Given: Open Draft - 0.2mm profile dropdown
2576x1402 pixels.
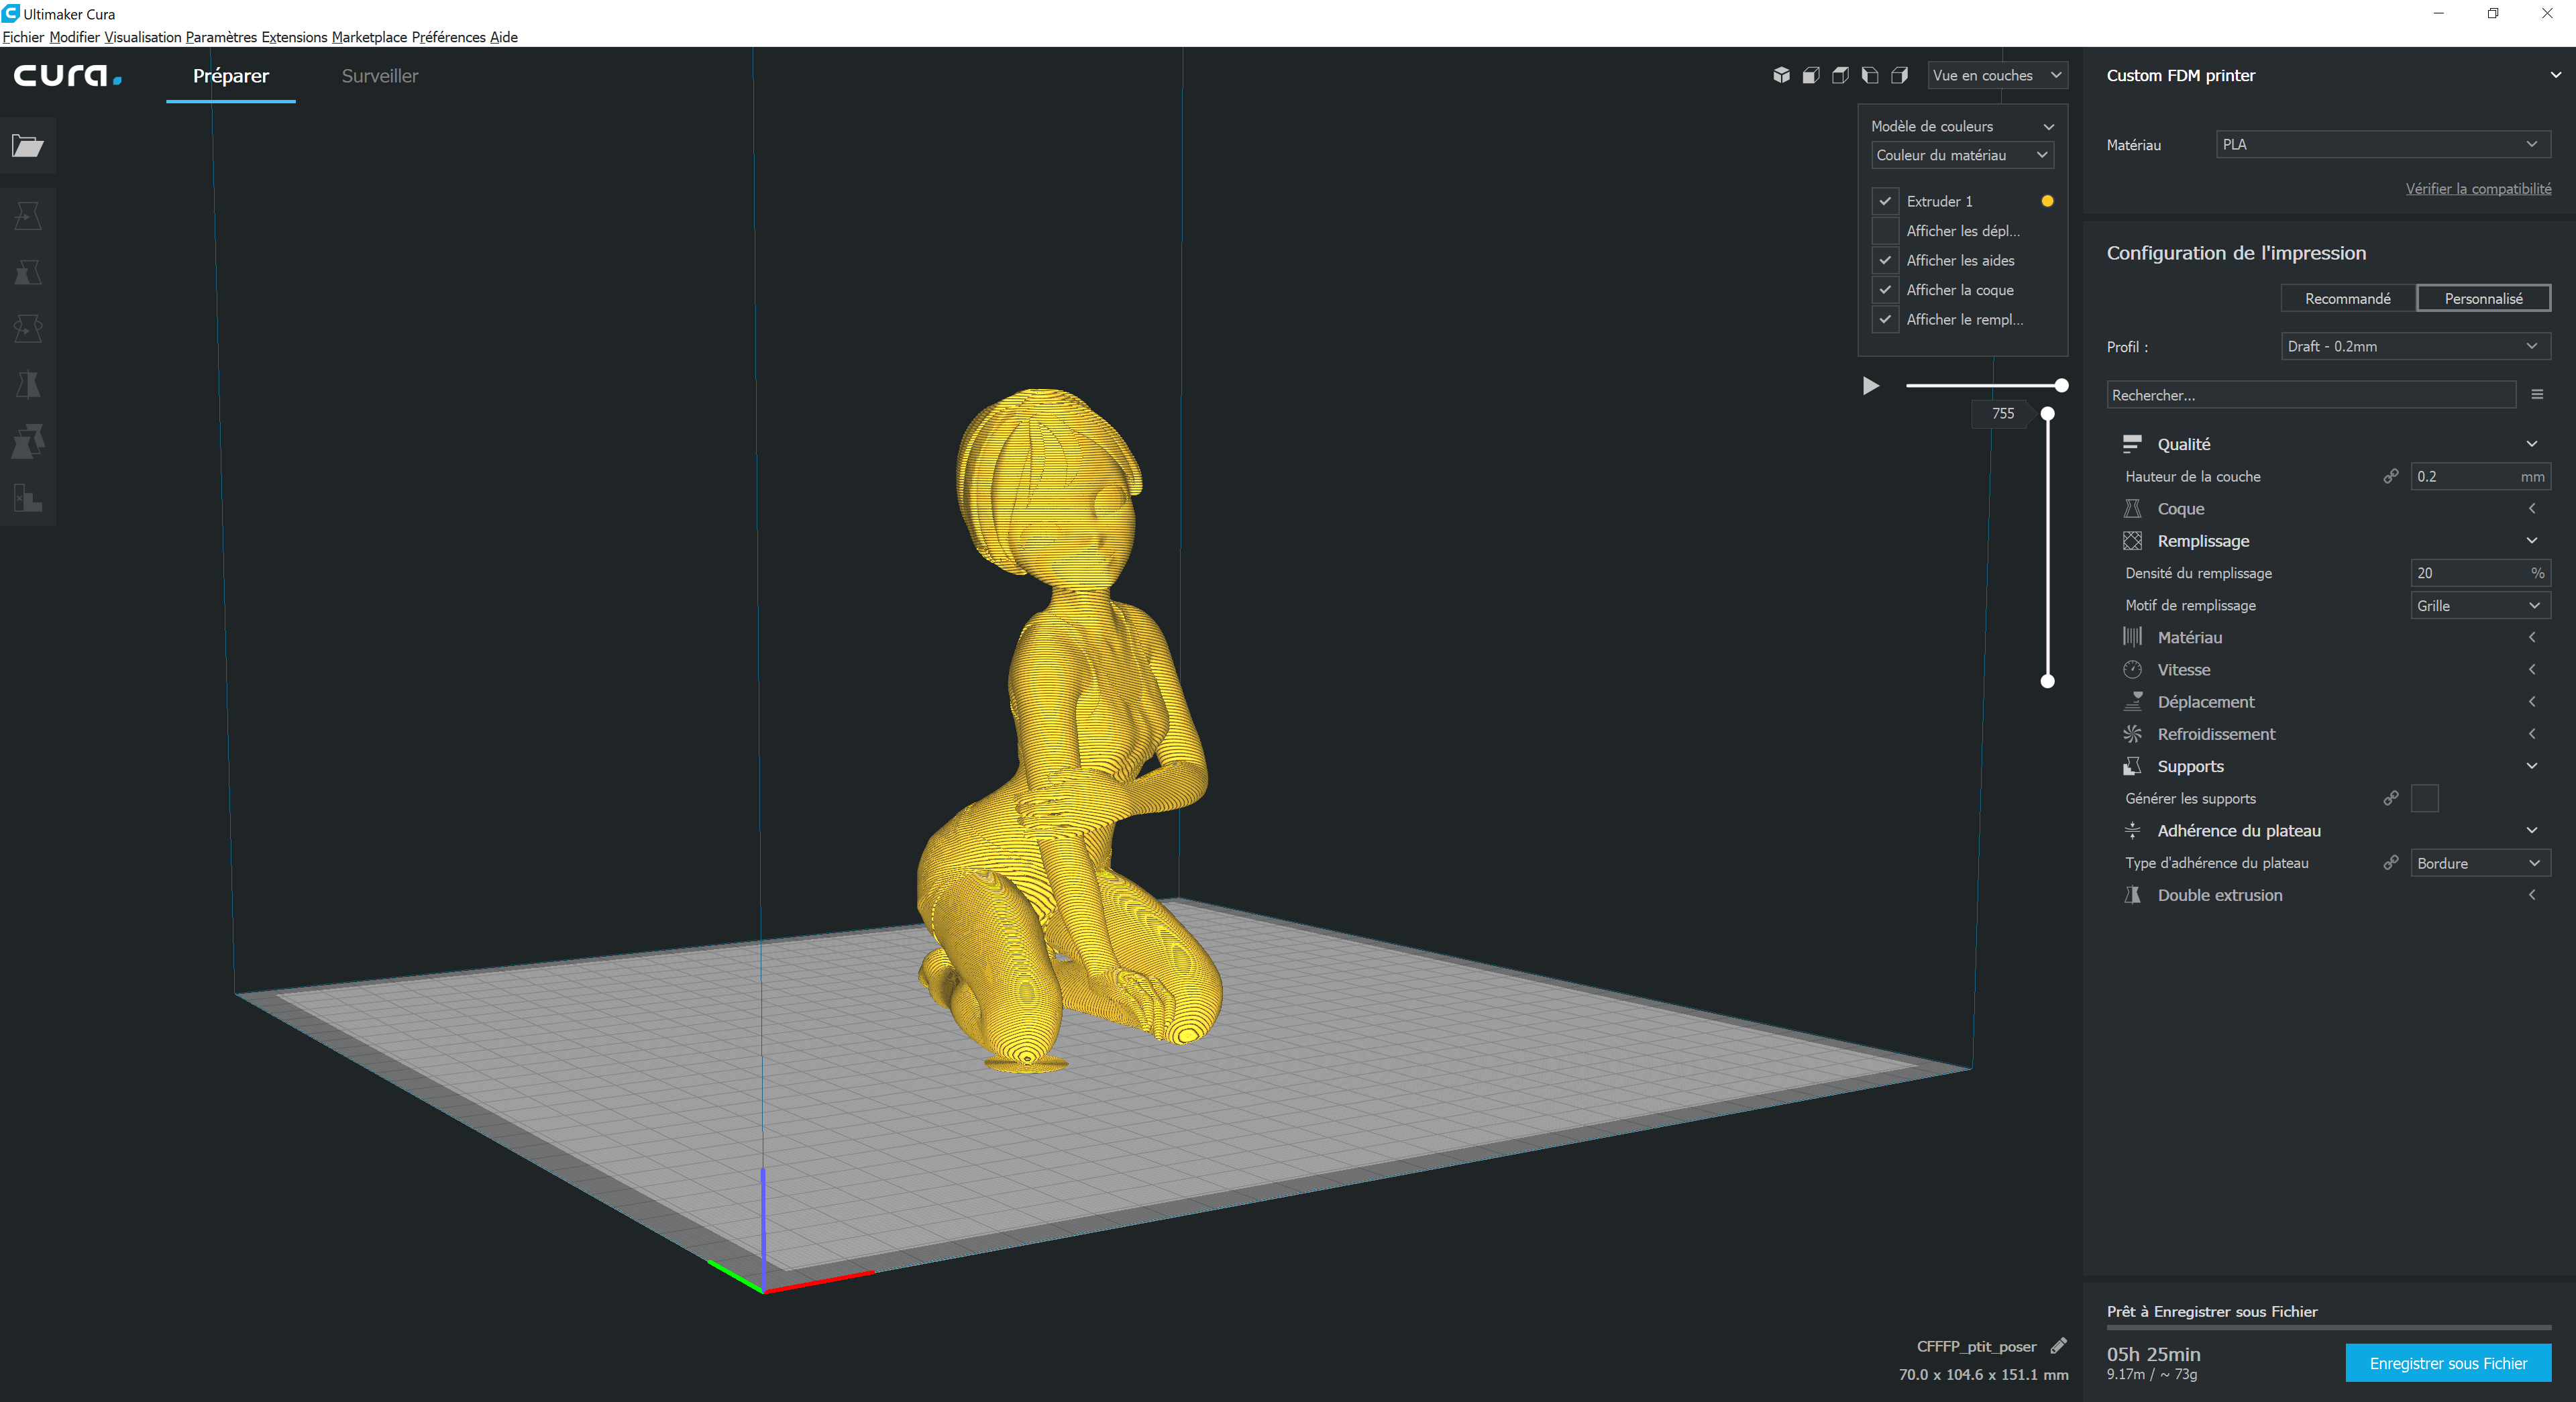Looking at the screenshot, I should tap(2416, 346).
